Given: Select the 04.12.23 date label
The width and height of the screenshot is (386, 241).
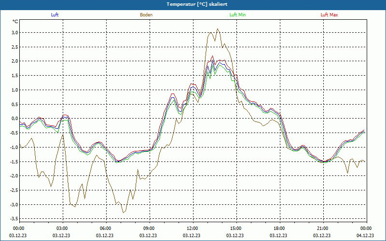Looking at the screenshot, I should [x=366, y=236].
